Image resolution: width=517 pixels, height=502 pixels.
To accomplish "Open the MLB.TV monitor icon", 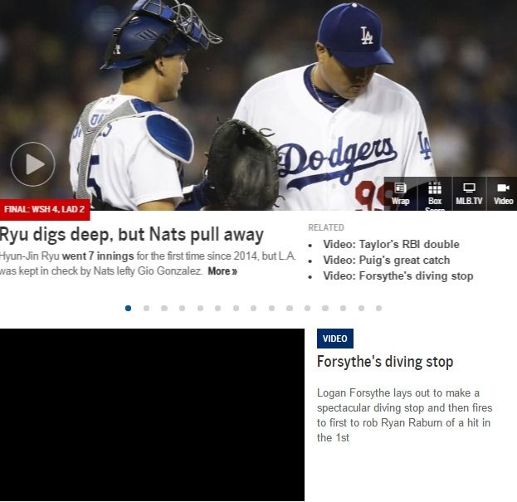I will coord(469,193).
